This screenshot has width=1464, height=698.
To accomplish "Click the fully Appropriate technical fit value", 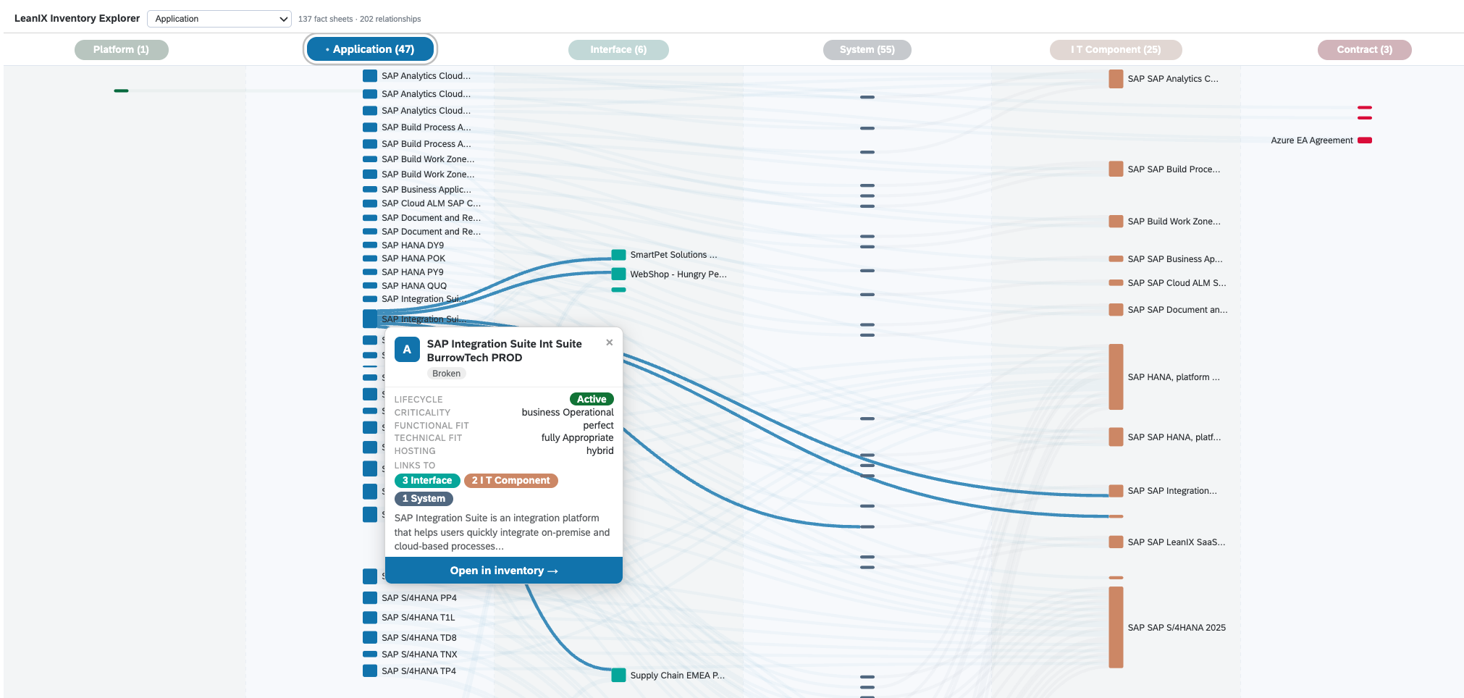I will point(577,438).
